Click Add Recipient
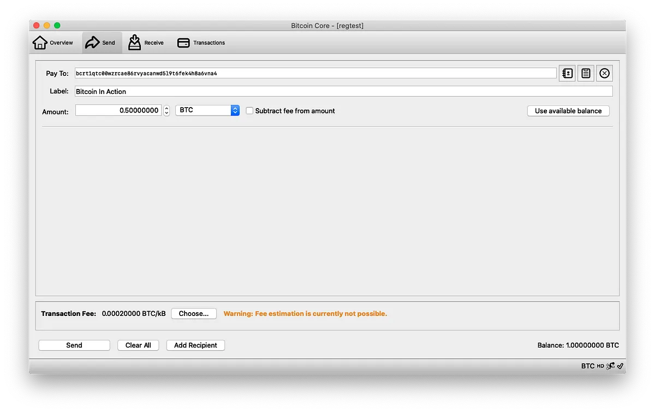 (x=195, y=345)
